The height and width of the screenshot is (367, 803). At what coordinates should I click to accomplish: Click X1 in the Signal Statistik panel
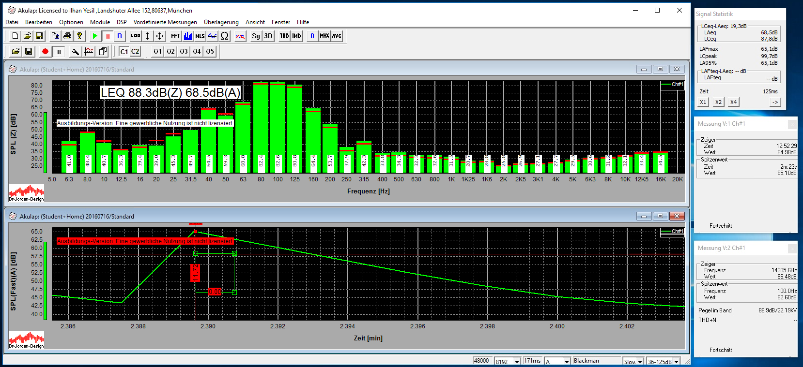point(703,102)
